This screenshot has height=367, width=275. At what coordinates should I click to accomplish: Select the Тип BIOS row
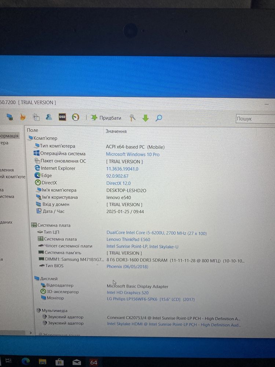pyautogui.click(x=51, y=266)
